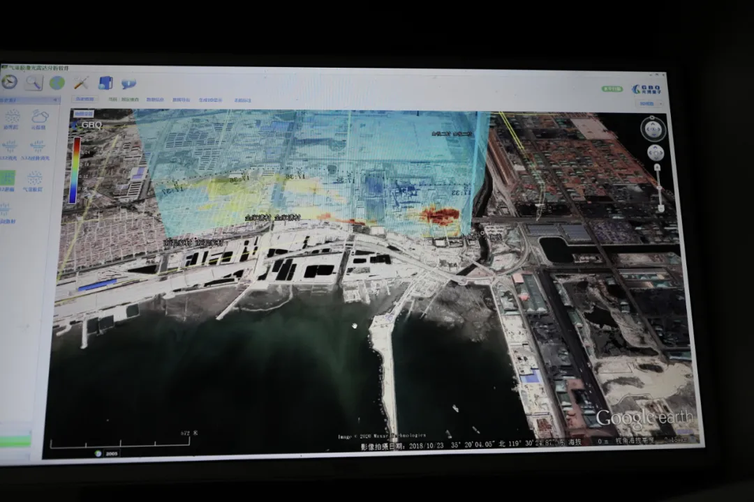This screenshot has height=502, width=754.
Task: Open the wrench and screwdriver settings tool
Action: click(81, 83)
